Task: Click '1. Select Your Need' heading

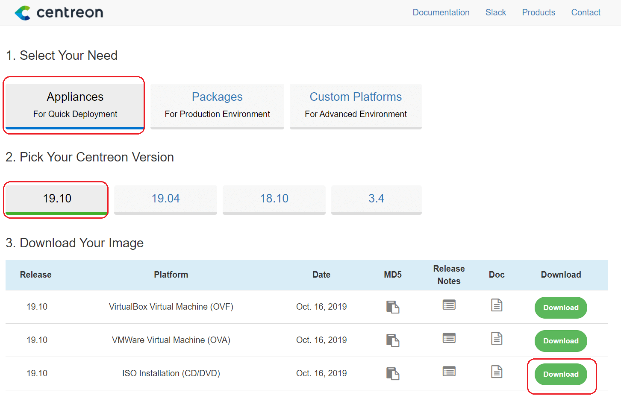Action: point(62,56)
